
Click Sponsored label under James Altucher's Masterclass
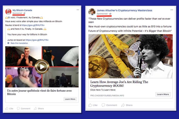pos(102,14)
